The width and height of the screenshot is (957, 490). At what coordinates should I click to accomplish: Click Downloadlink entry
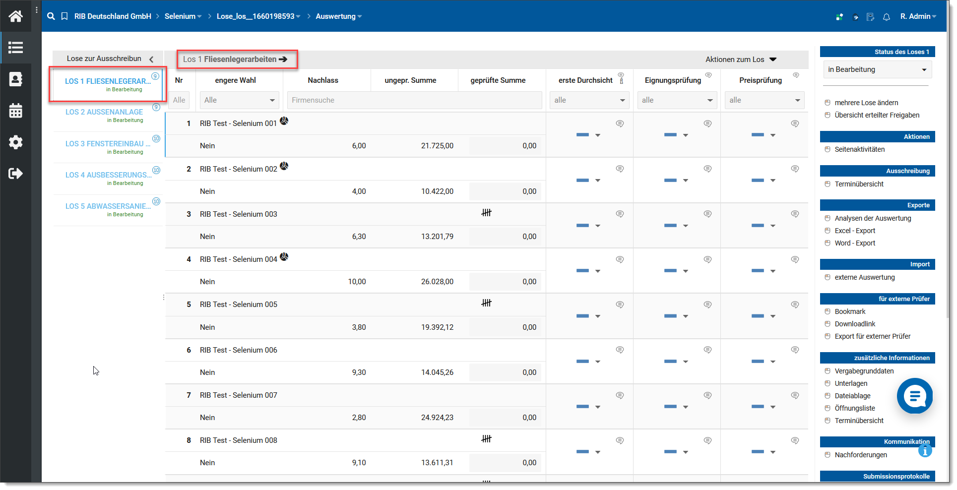point(855,324)
